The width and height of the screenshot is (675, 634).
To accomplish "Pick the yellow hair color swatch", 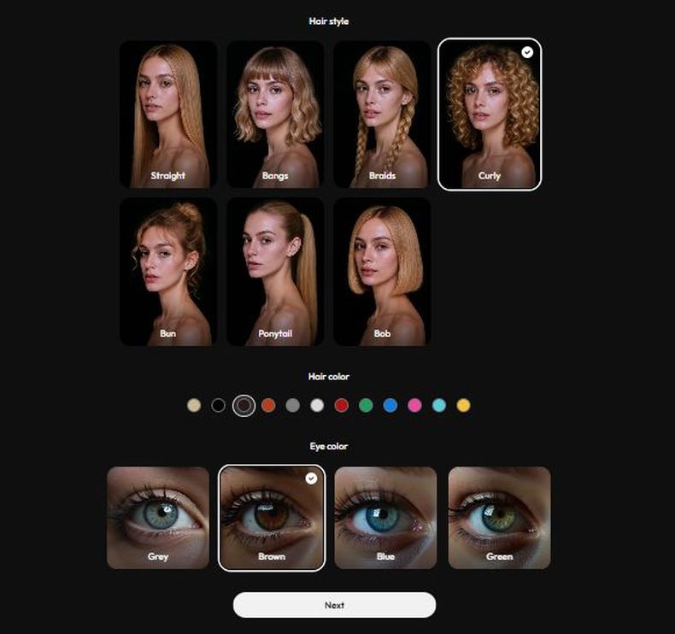I will click(x=463, y=405).
